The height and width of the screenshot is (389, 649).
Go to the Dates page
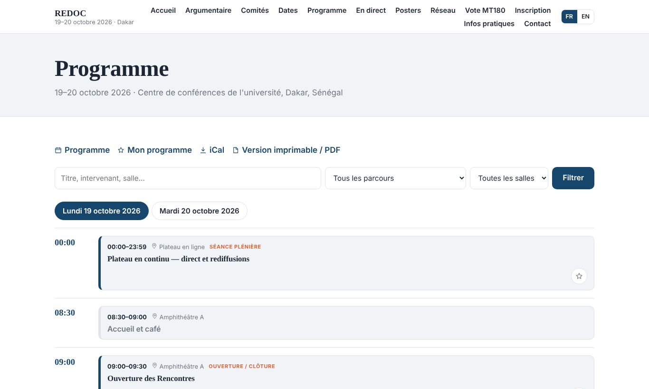[288, 10]
